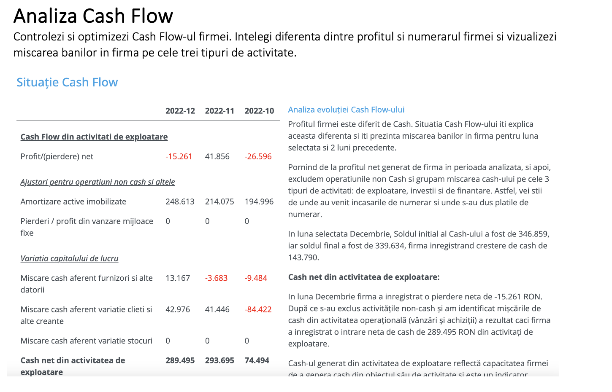
Task: Click the bold 74.494 total for 2022-10
Action: tap(257, 360)
